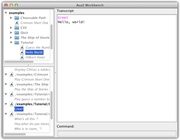Choose the Display CSV as a table command
180x140 pixels.
coord(32,70)
